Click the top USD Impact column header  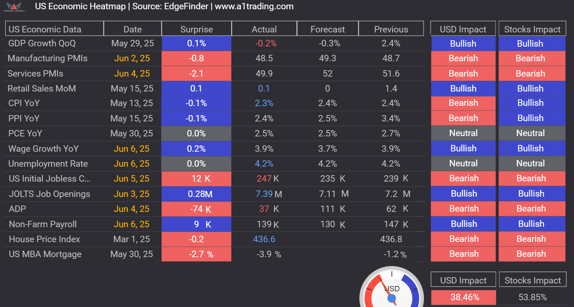(x=463, y=29)
